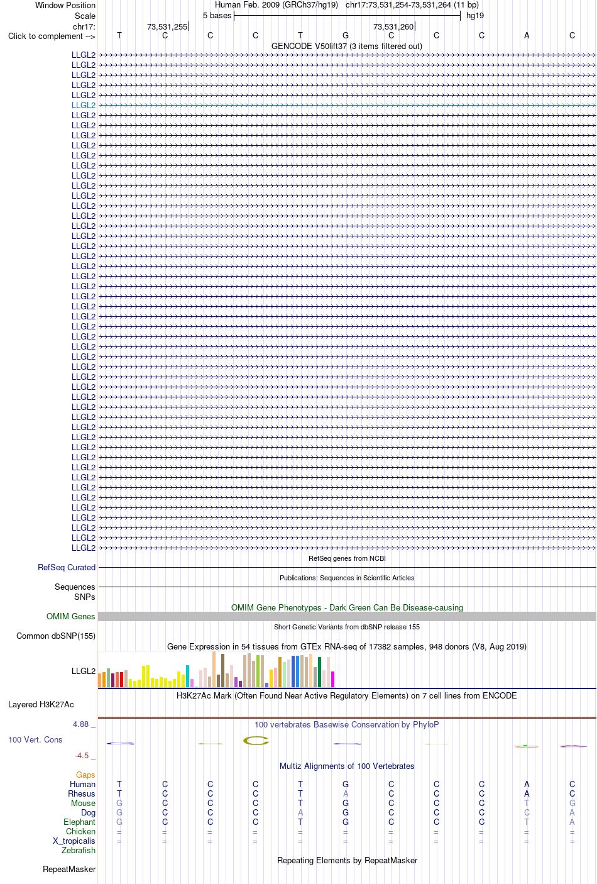Click the 'Chicken' alignment row label

point(80,831)
